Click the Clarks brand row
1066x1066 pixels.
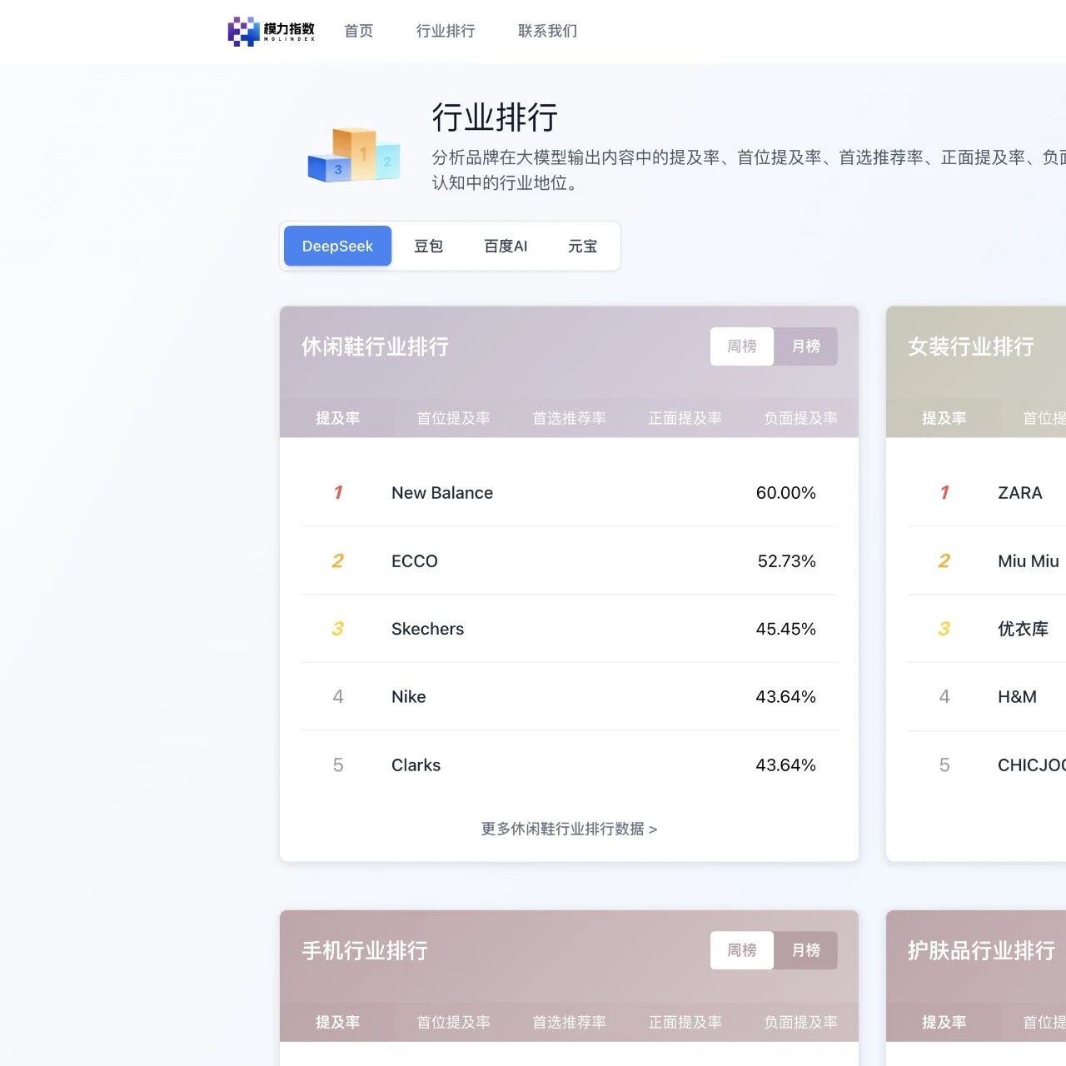pyautogui.click(x=569, y=765)
